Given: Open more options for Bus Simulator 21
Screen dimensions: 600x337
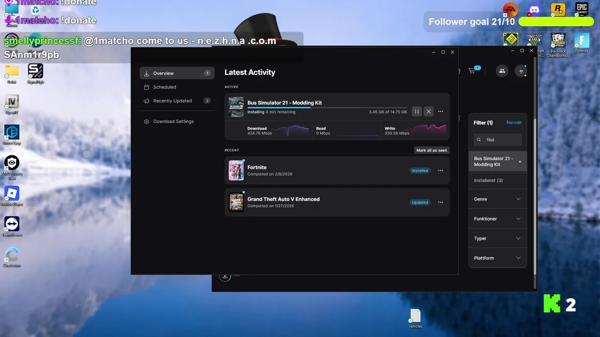Looking at the screenshot, I should click(441, 111).
